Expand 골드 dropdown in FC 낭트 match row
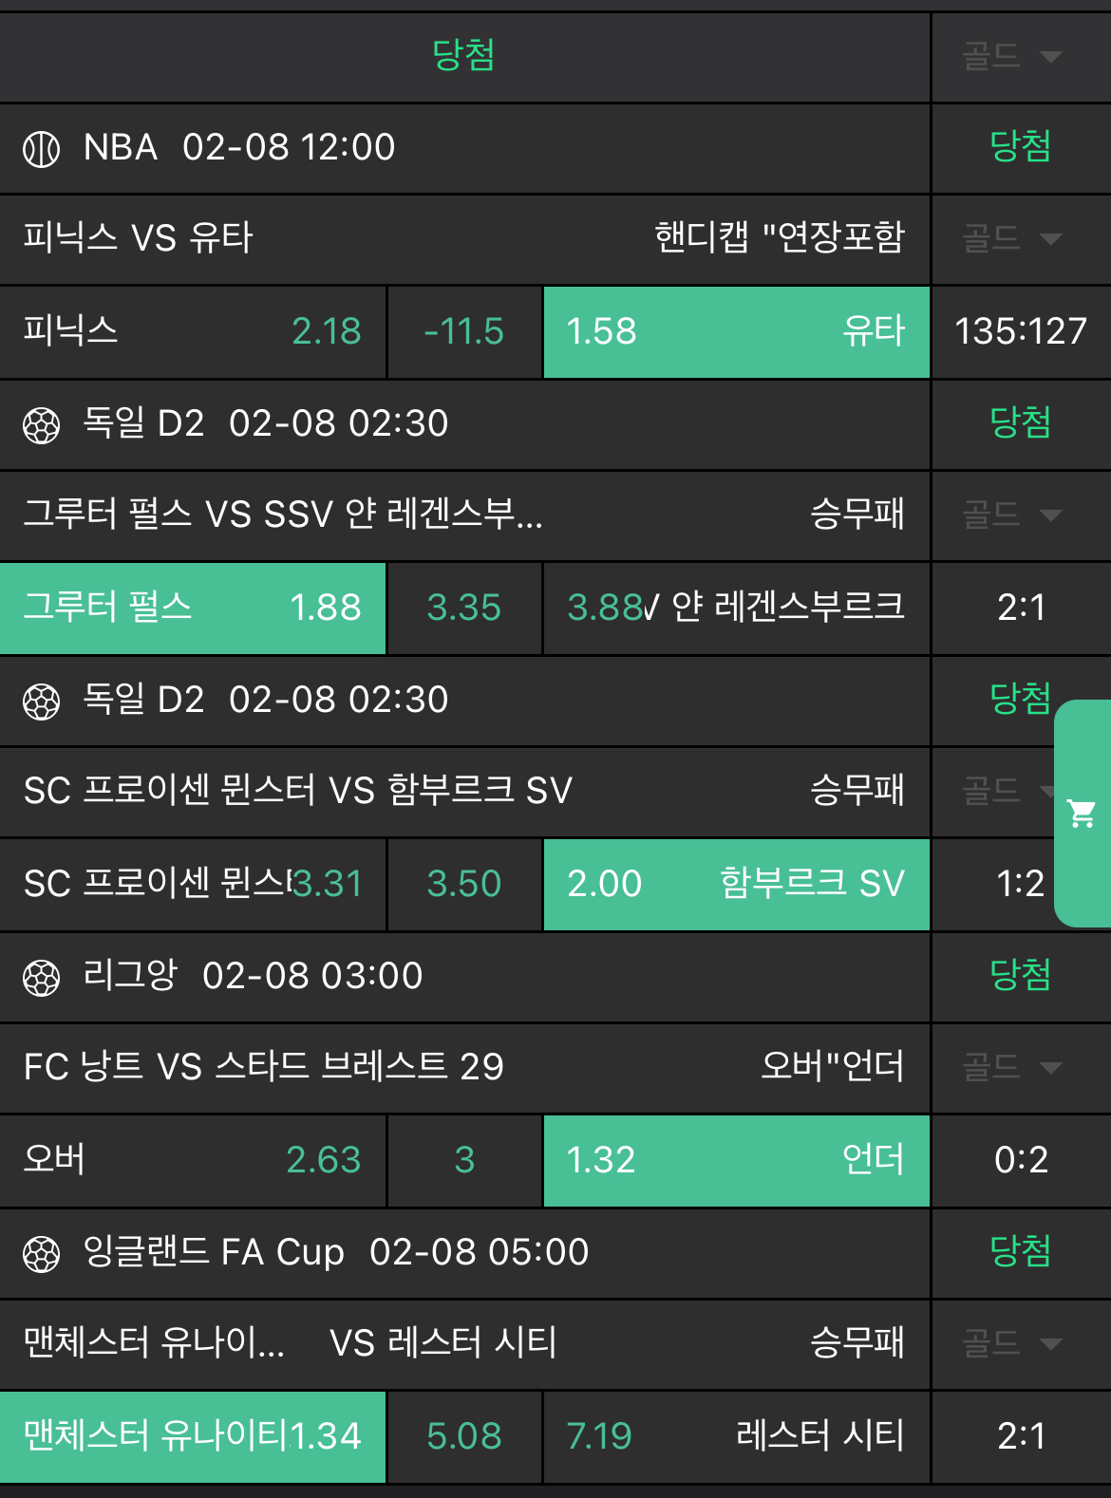Screen dimensions: 1111x1498 click(x=1012, y=1067)
